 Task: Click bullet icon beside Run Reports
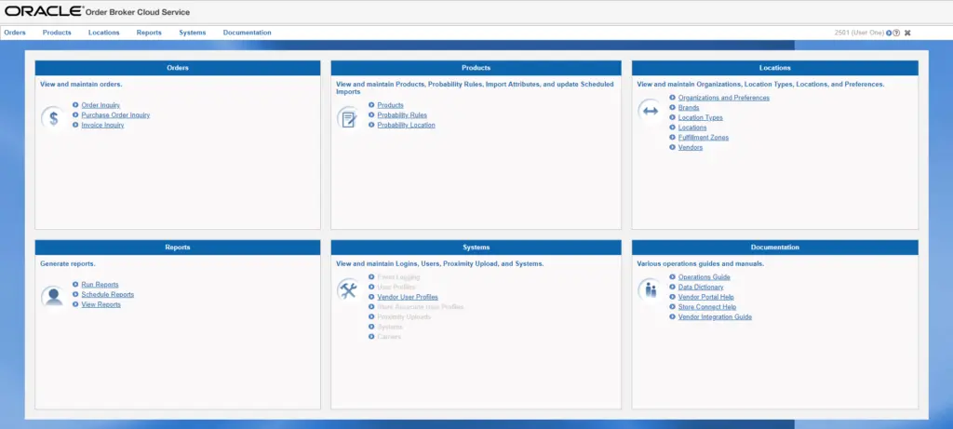tap(75, 285)
